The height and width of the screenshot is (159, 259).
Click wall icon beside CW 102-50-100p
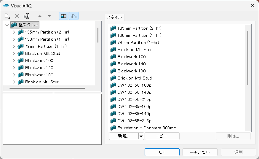[x=113, y=85]
